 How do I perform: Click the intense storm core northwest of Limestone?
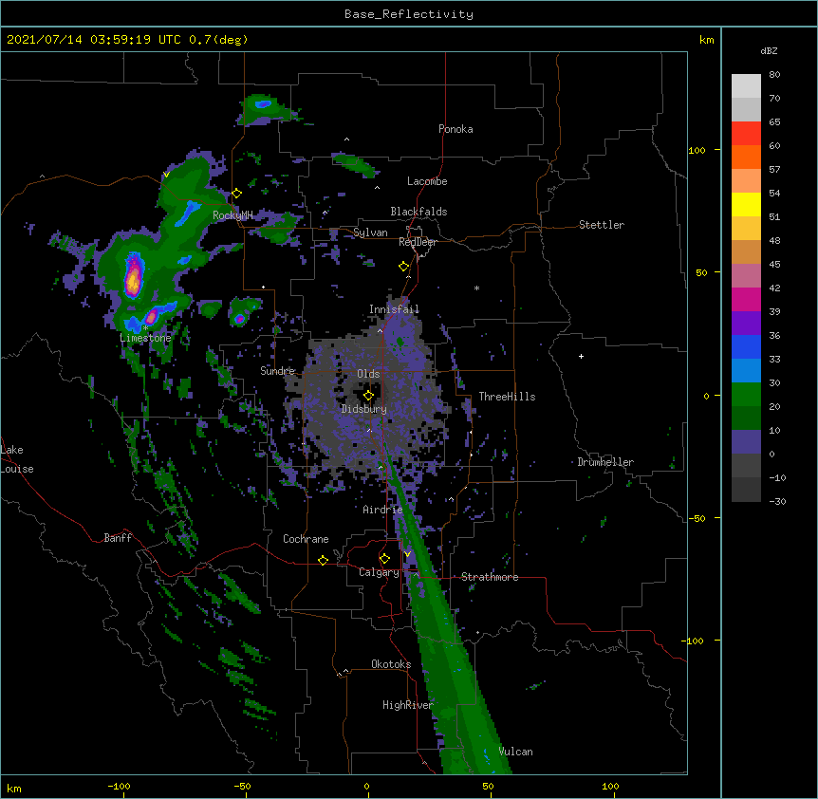coord(133,276)
